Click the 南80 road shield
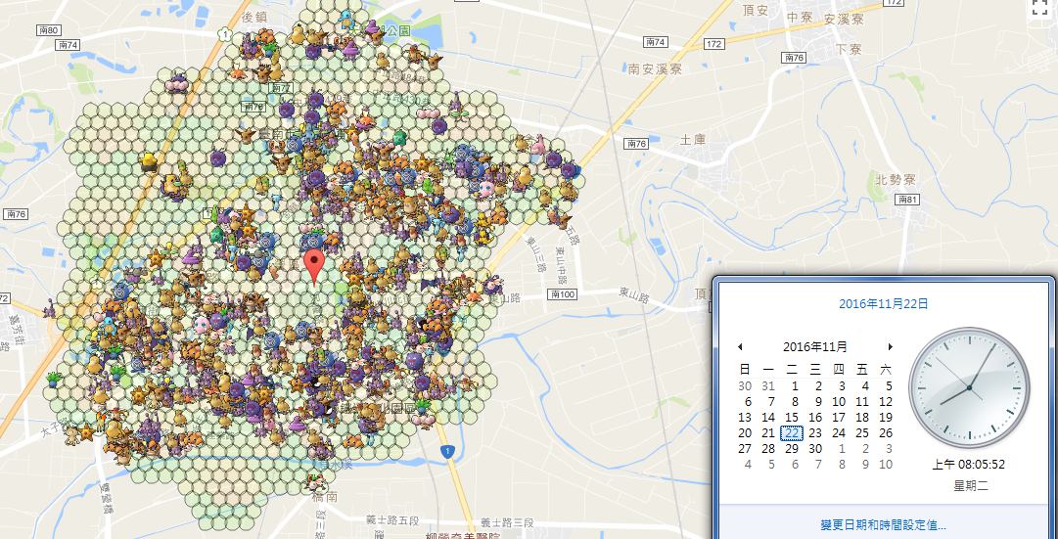The height and width of the screenshot is (539, 1058). tap(48, 29)
